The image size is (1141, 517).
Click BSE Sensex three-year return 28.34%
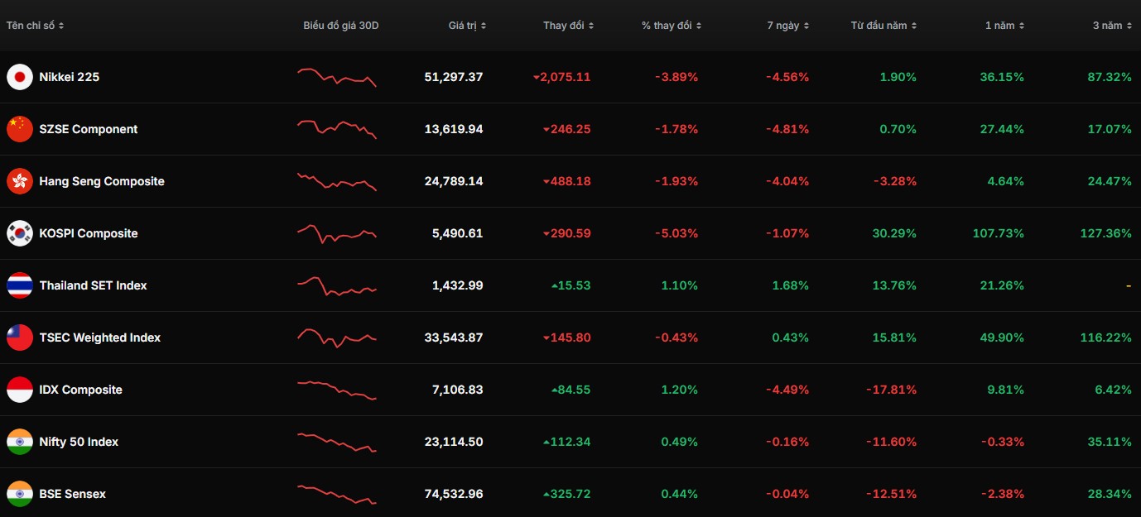point(1110,494)
